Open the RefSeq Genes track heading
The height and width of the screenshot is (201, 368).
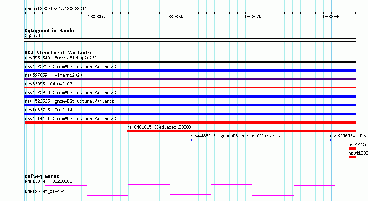(42, 176)
